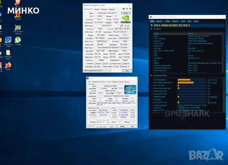
Task: Switch to the OpenGL tab in GPU Shark
Action: 159,21
